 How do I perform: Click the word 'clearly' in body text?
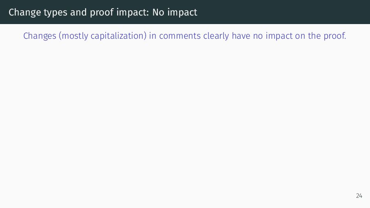[x=216, y=36]
